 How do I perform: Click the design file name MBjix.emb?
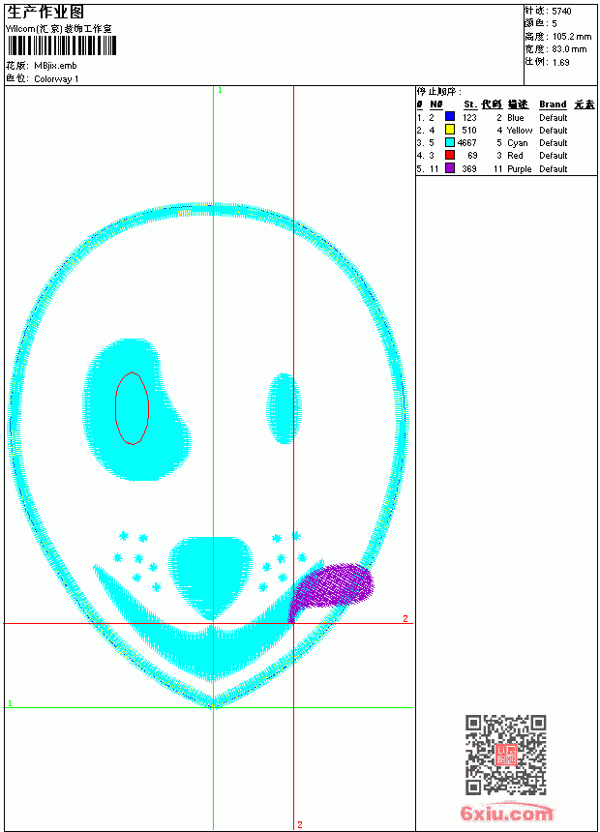pos(55,66)
